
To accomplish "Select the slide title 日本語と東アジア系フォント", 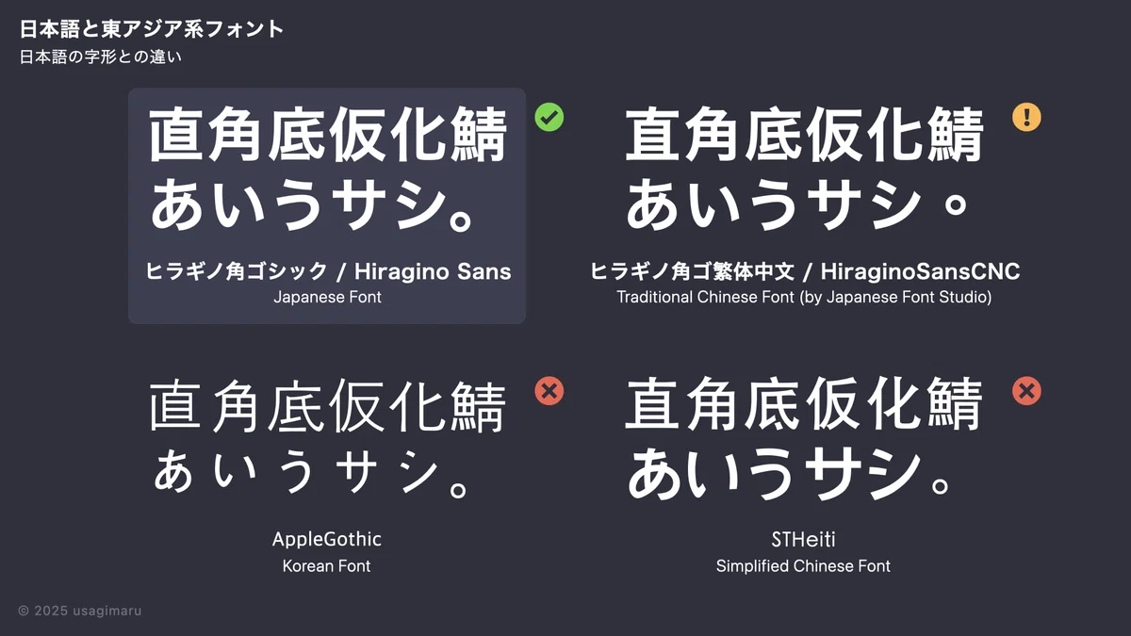I will point(152,29).
